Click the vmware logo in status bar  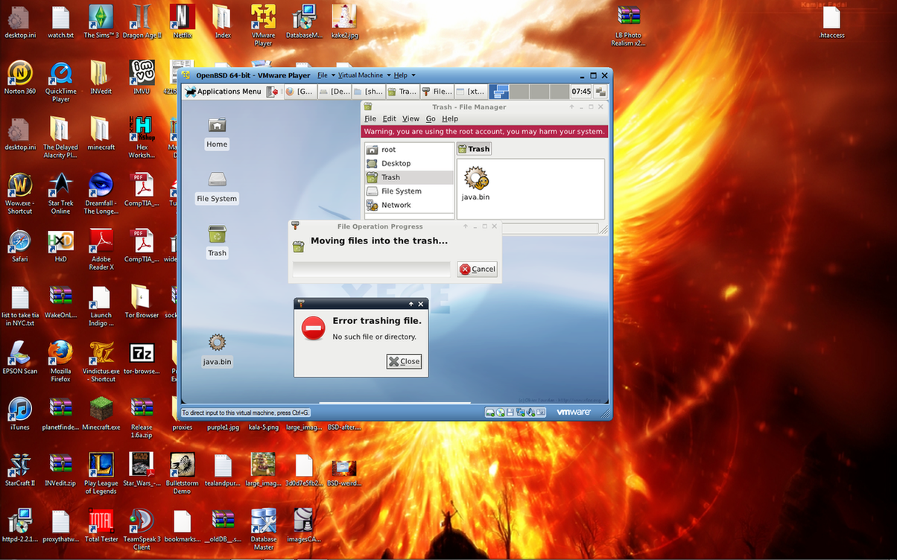(x=574, y=412)
